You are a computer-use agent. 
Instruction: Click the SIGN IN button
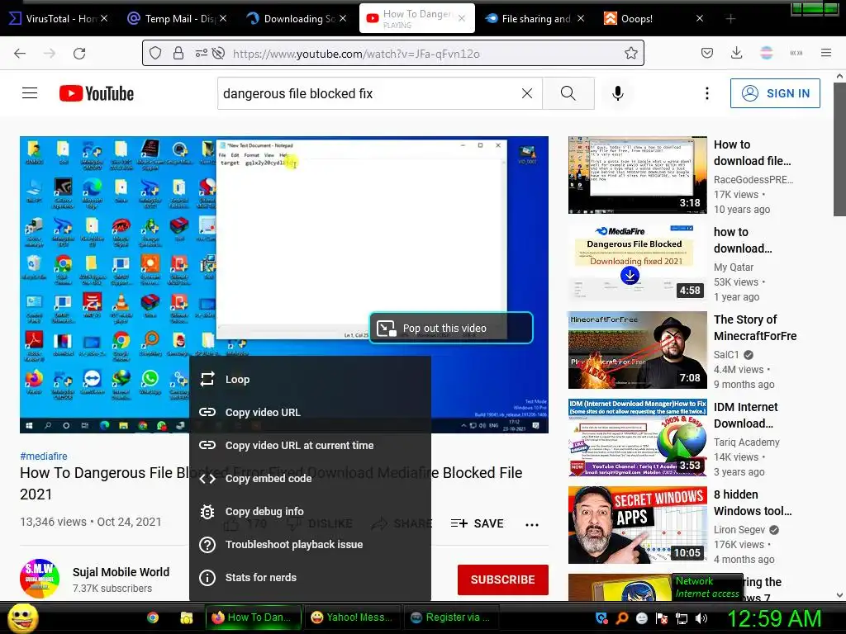pyautogui.click(x=775, y=93)
